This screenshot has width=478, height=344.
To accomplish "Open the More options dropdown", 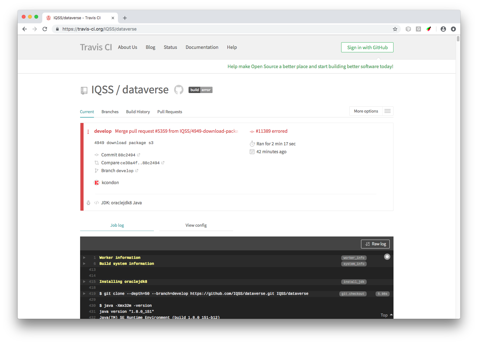I will [366, 111].
